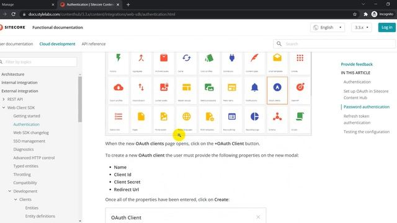Click the red merging arrows Aggregates tile
The image size is (397, 223).
tap(141, 63)
